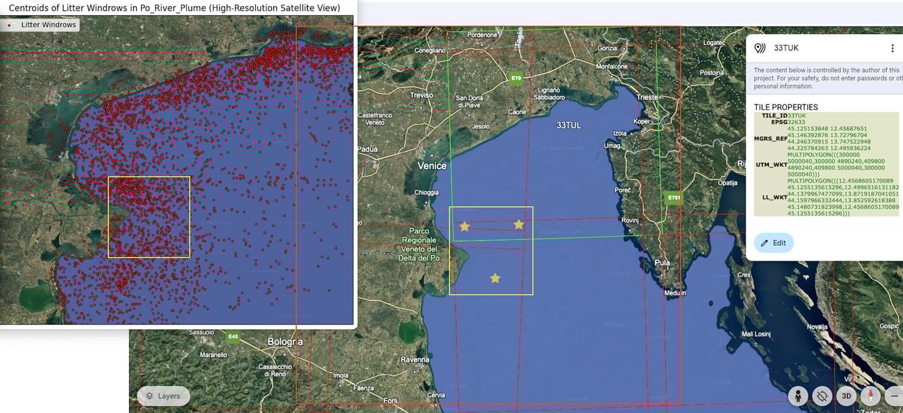Click Parco Regionale Veneto del Delta label
This screenshot has width=903, height=413.
(x=419, y=244)
